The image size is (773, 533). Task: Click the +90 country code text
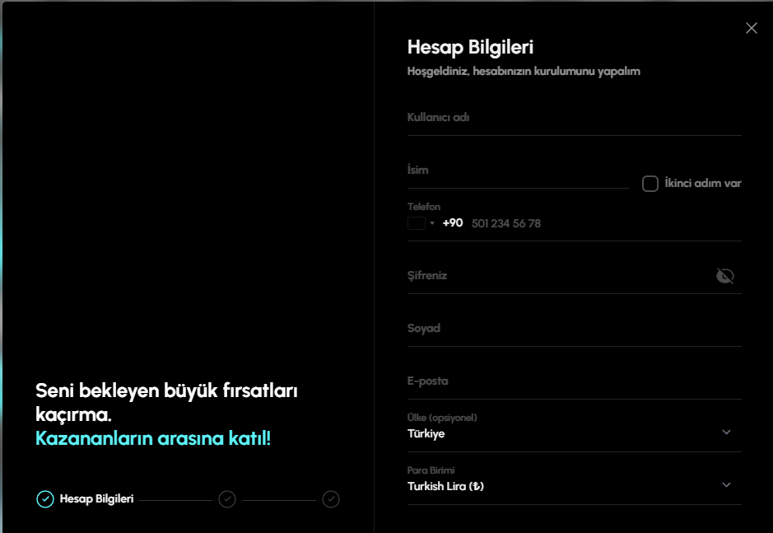point(453,223)
